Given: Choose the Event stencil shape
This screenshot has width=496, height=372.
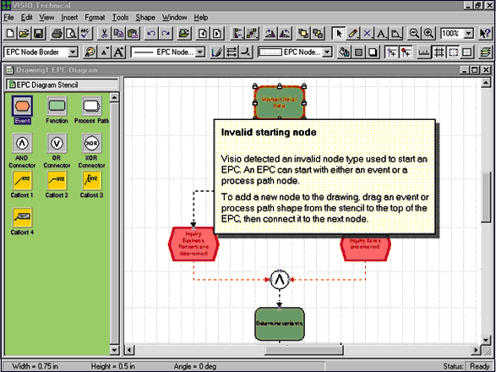Looking at the screenshot, I should [x=22, y=110].
